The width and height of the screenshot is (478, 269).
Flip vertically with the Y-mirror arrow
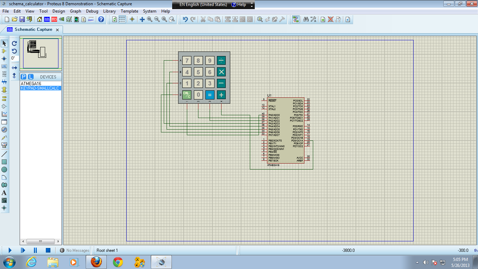pos(14,75)
